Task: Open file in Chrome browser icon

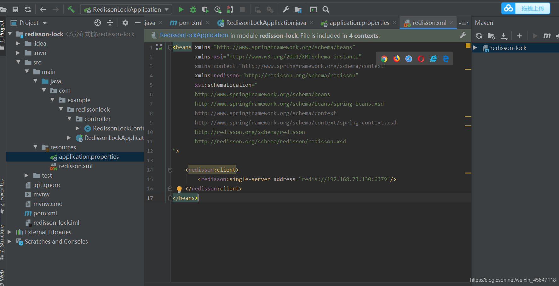Action: (384, 59)
